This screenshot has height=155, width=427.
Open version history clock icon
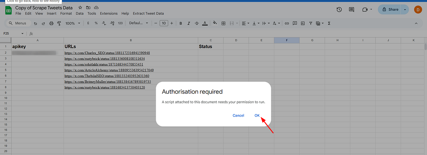339,9
